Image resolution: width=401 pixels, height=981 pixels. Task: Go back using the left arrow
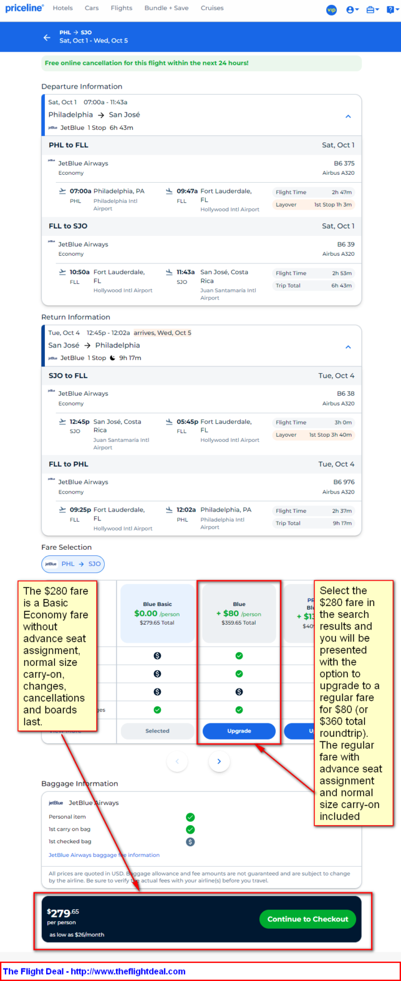[47, 37]
